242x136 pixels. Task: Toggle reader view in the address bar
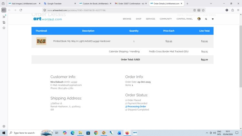[195, 10]
